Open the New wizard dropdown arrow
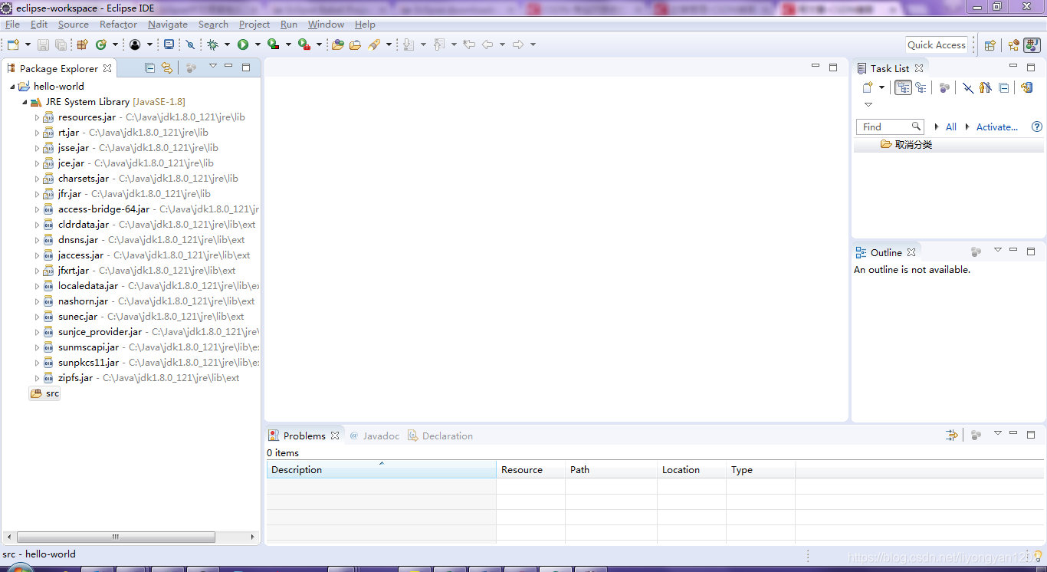 click(28, 44)
